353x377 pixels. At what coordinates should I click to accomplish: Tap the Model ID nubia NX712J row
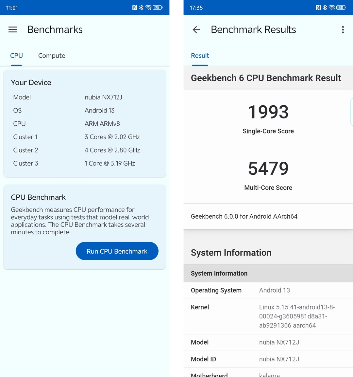pos(268,359)
